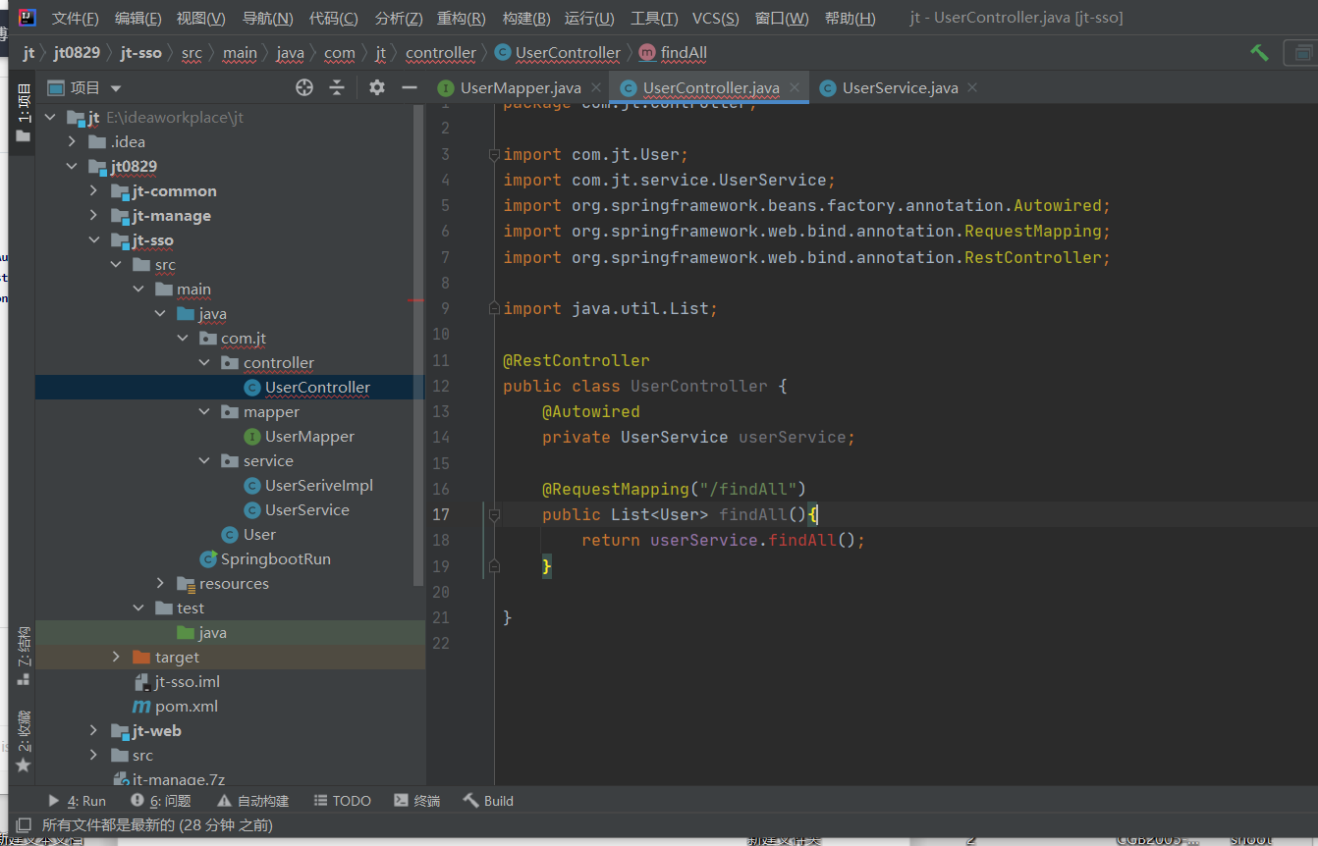Screen dimensions: 1318x846
Task: Open the run configuration selector at top right
Action: 1301,52
